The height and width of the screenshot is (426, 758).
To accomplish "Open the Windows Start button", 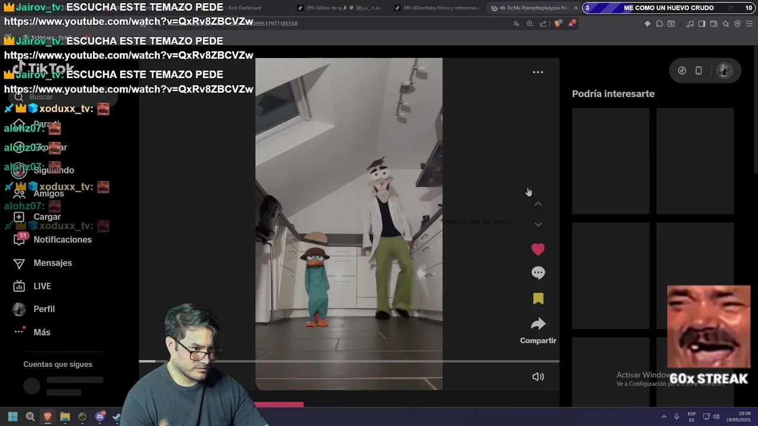I will point(12,417).
